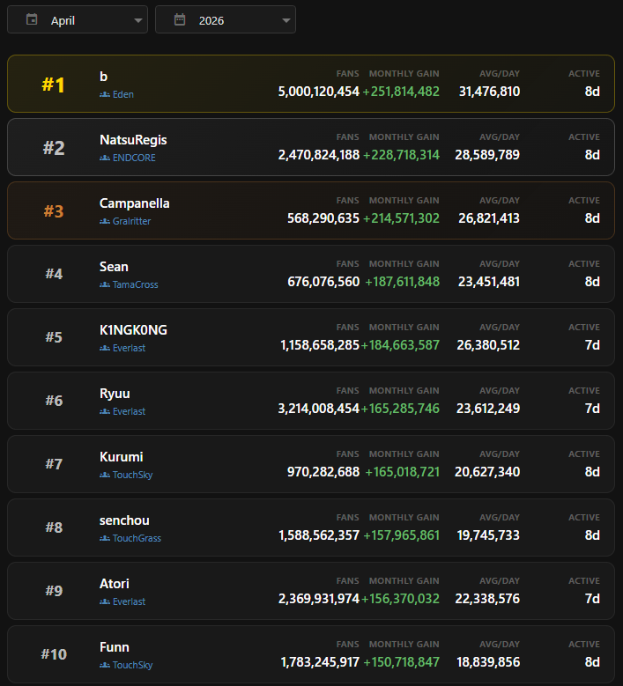Select player name NatsuRegis
Screen dimensions: 623x686
click(133, 140)
